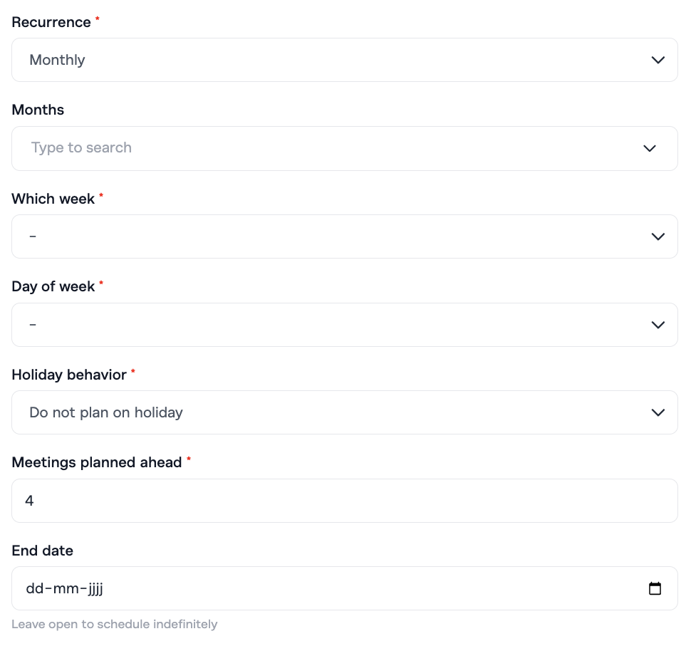This screenshot has height=651, width=691.
Task: Click the Day of week chevron arrow
Action: tap(658, 325)
